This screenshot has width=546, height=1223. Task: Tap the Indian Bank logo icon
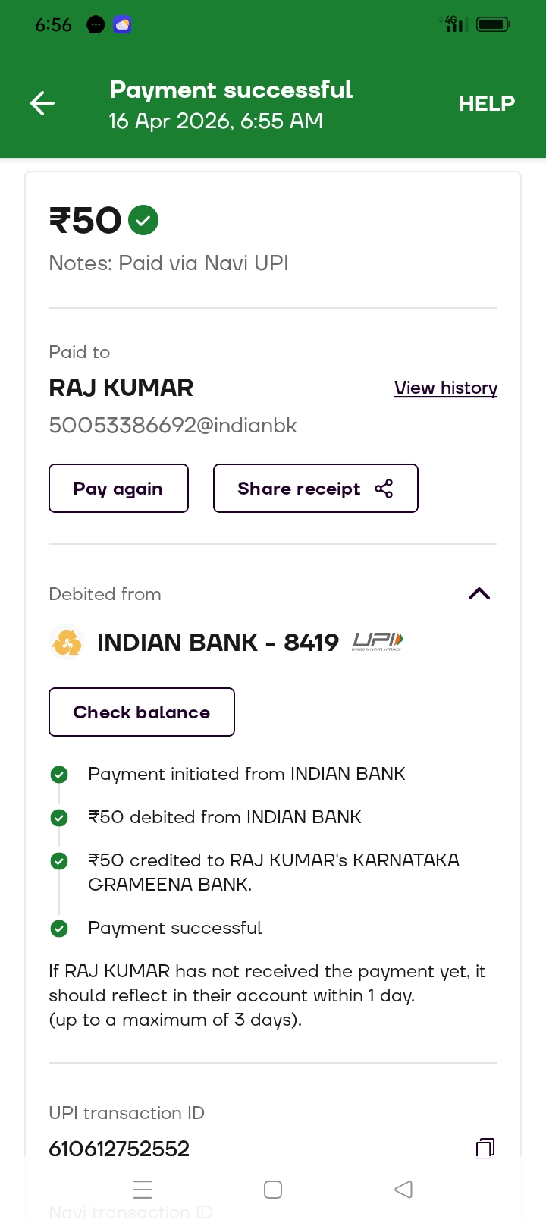[67, 643]
